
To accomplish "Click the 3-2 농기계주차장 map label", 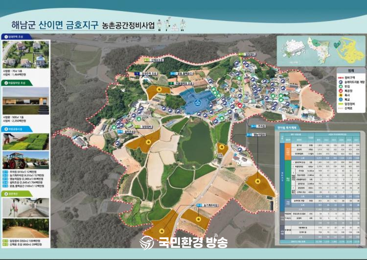I will point(207,205).
